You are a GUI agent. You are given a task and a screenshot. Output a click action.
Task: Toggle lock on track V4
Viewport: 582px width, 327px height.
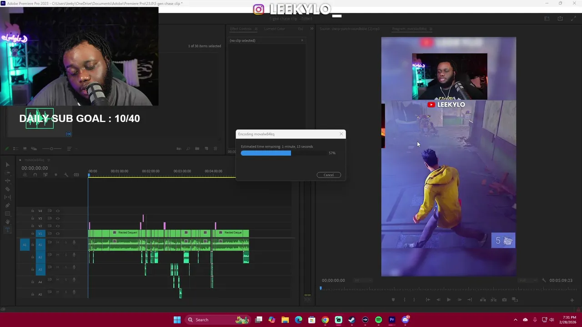33,211
